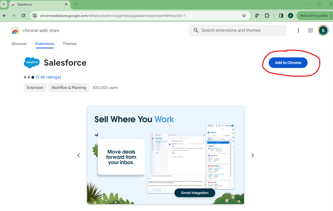Click the Workflow & Planning chip
Image resolution: width=333 pixels, height=211 pixels.
tap(69, 88)
